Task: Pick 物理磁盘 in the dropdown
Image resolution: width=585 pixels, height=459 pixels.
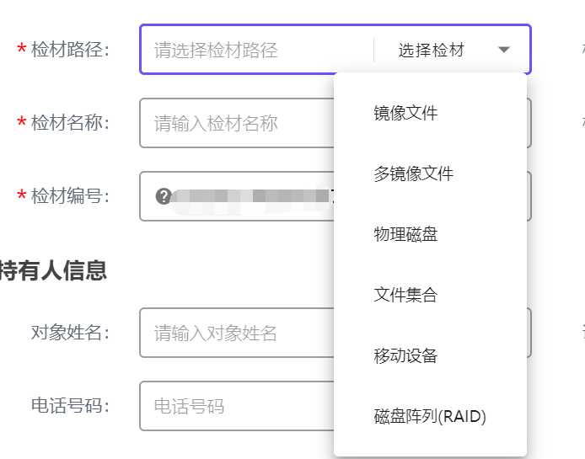Action: point(405,234)
